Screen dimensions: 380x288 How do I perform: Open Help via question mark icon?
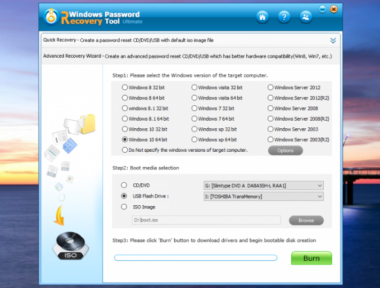(284, 17)
